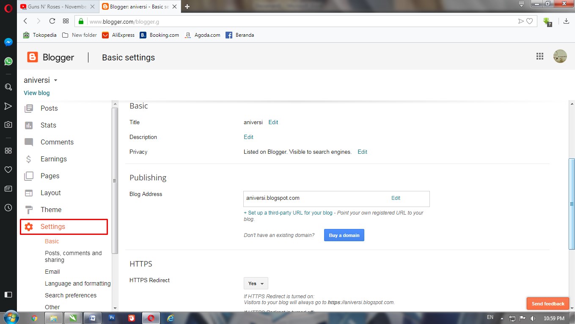Open Posts, comments and sharing settings

(73, 256)
